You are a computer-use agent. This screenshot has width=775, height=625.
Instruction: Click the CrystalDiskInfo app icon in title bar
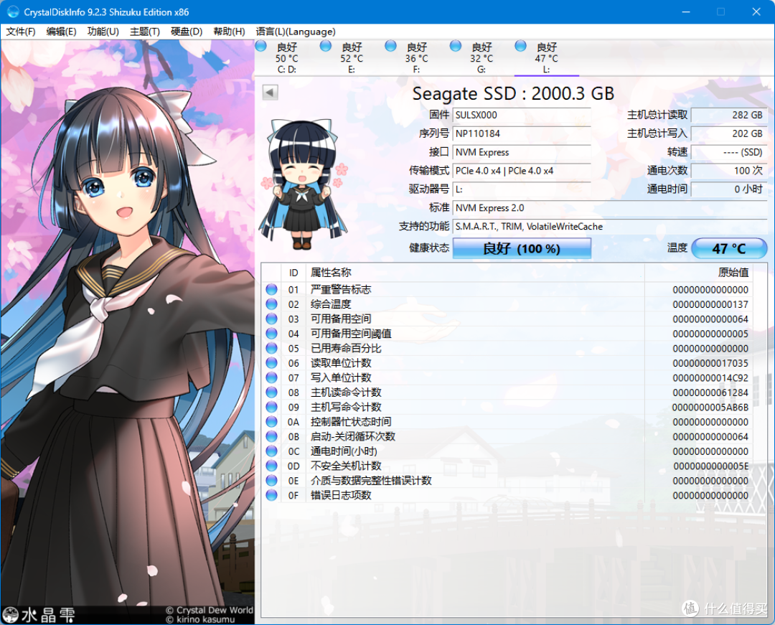point(13,12)
